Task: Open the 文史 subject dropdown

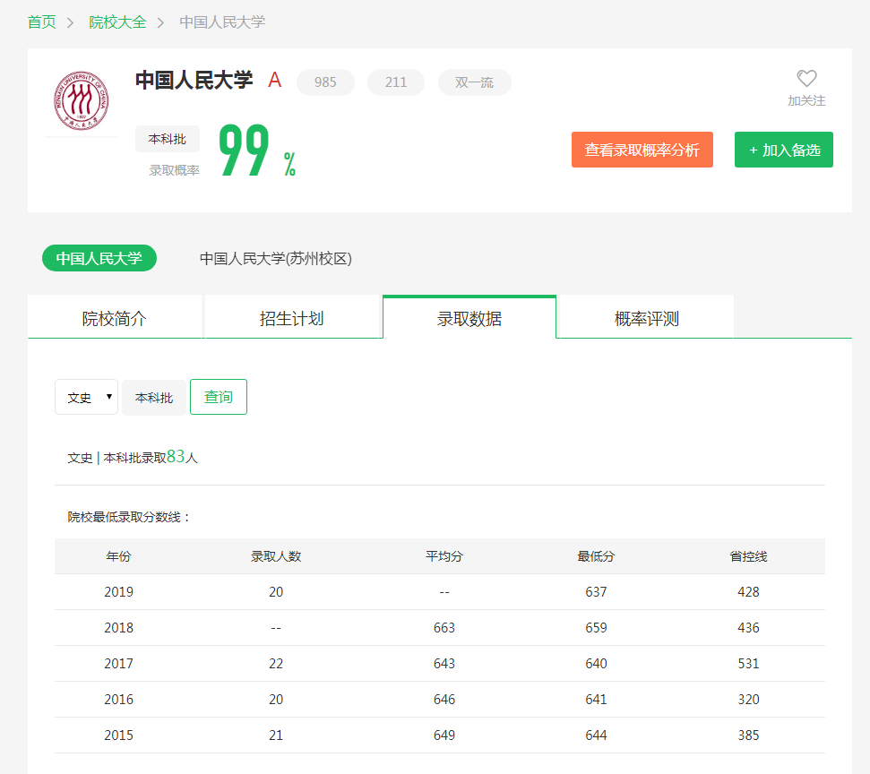Action: (x=86, y=397)
